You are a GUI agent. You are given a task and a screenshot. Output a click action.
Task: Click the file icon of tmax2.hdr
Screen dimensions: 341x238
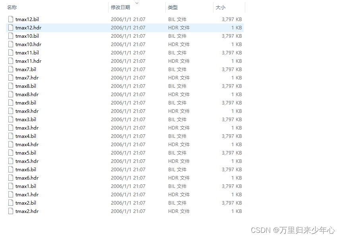(x=11, y=211)
